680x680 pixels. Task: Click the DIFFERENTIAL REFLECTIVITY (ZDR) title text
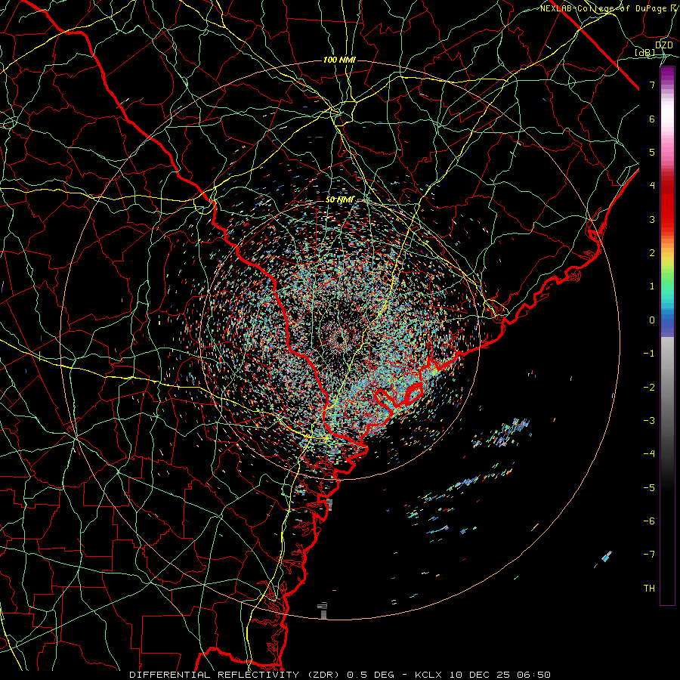click(x=235, y=675)
